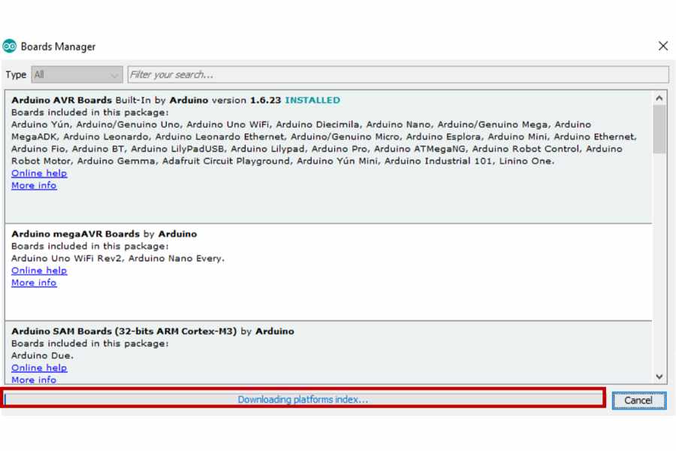
Task: Open More info for Arduino megaAVR Boards
Action: point(34,283)
